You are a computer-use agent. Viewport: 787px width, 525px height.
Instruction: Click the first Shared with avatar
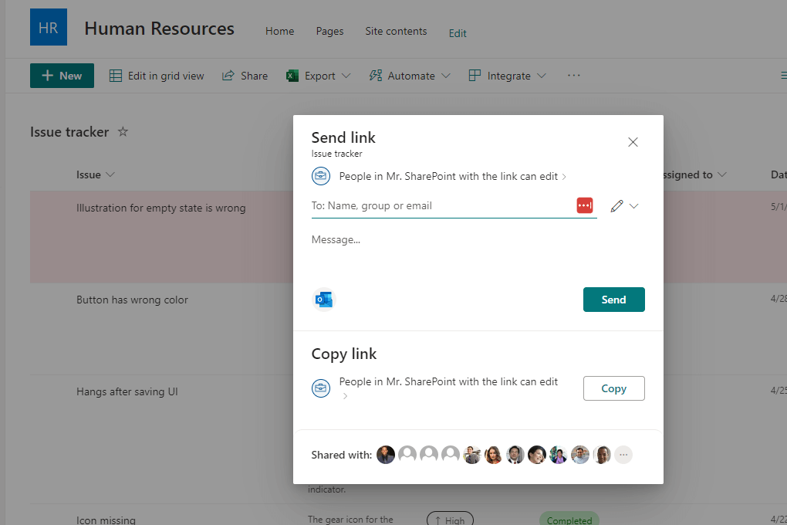click(x=386, y=455)
